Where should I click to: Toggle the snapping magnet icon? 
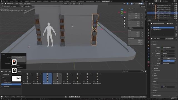pos(74,4)
